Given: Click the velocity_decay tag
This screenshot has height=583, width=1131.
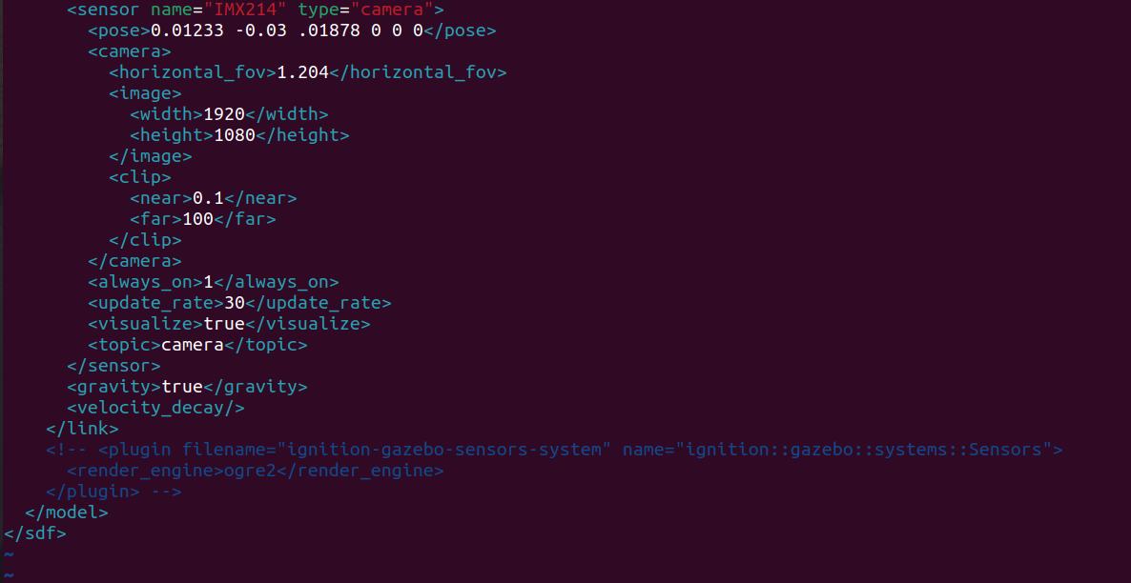Looking at the screenshot, I should pyautogui.click(x=155, y=408).
